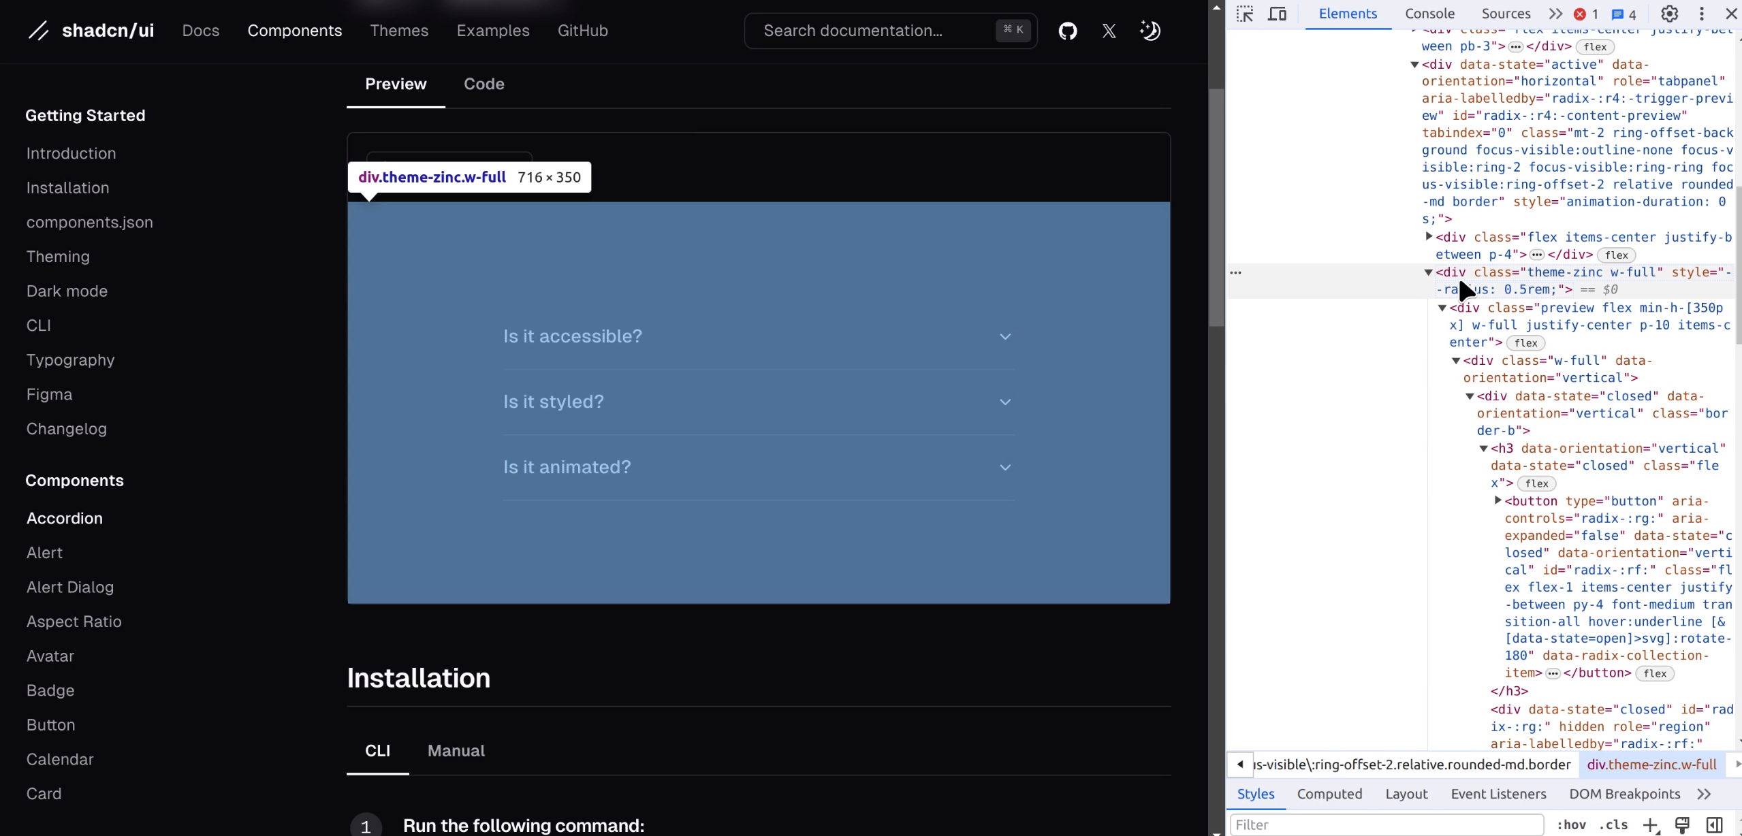The height and width of the screenshot is (836, 1742).
Task: Collapse the theme-zinc w-full div node
Action: pos(1429,272)
